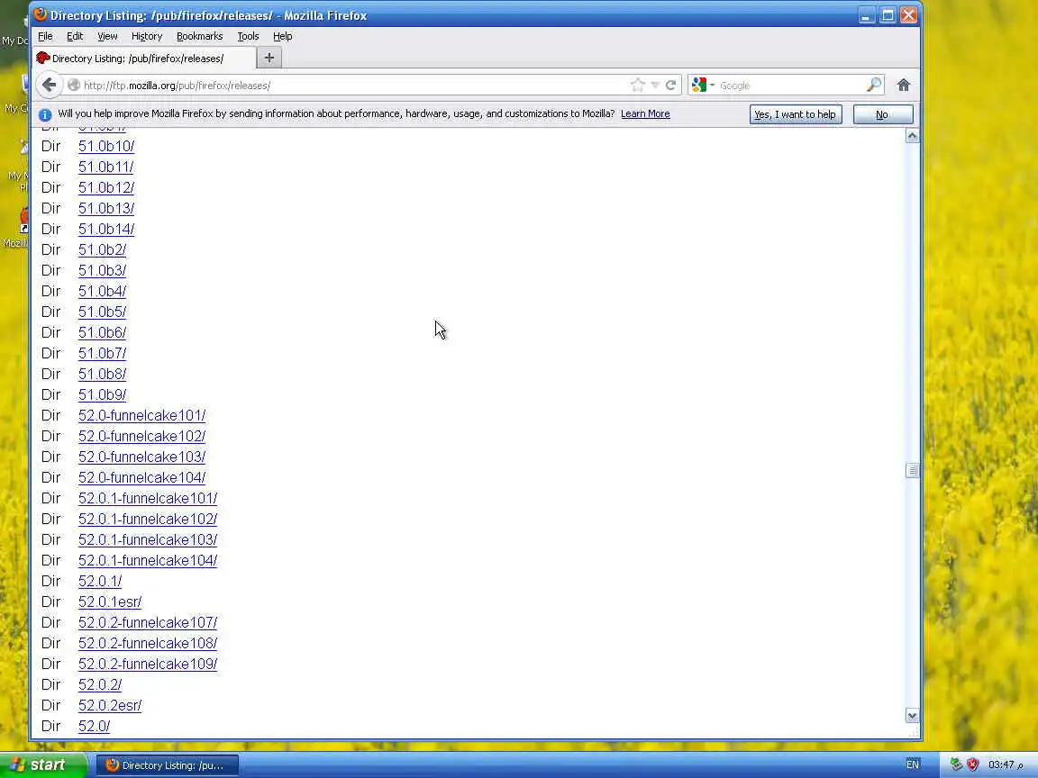1038x778 pixels.
Task: Open the Bookmarks menu
Action: click(x=199, y=36)
